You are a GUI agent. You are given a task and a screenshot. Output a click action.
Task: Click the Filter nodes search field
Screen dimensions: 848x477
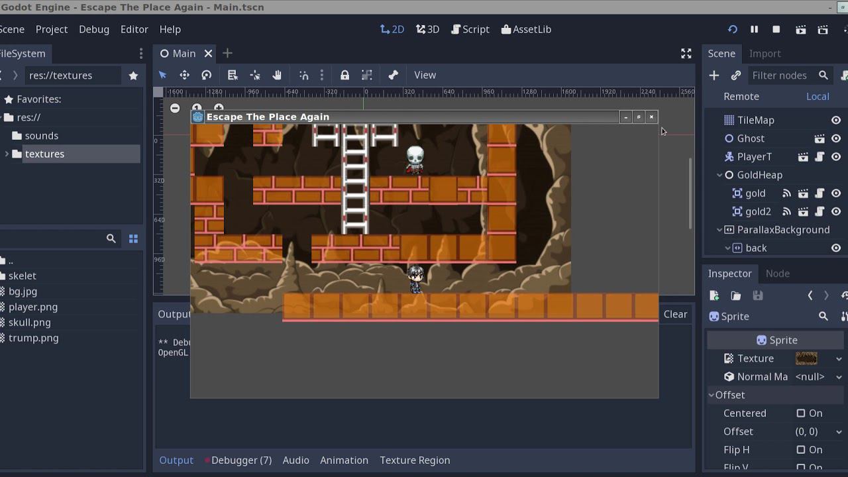[x=780, y=76]
